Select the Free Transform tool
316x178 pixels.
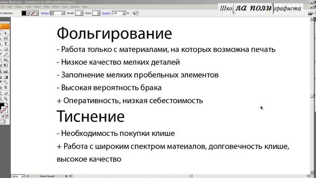point(6,65)
